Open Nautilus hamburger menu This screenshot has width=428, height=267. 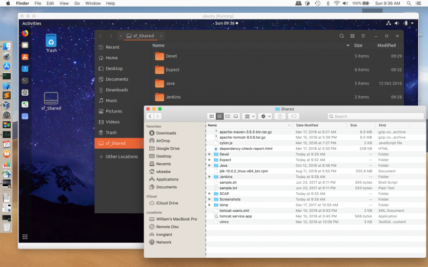[x=363, y=36]
